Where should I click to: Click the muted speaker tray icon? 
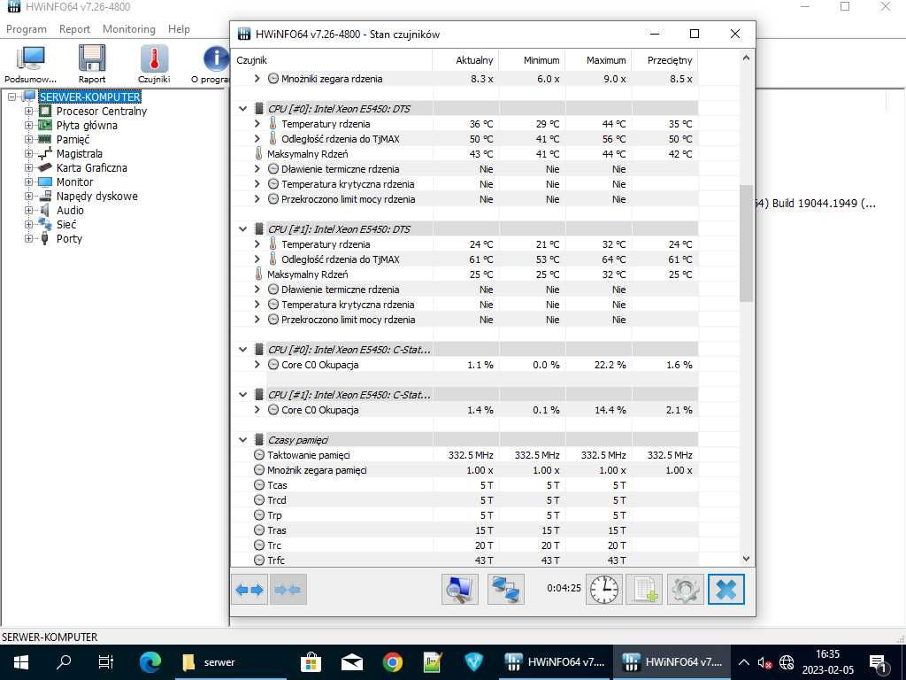click(764, 662)
